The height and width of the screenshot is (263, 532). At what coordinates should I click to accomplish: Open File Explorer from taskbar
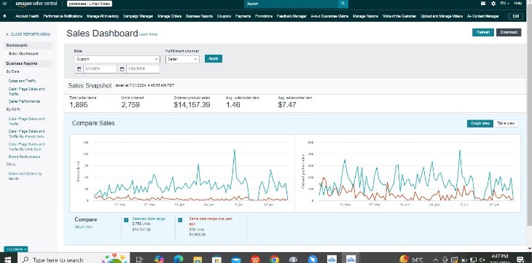(197, 259)
